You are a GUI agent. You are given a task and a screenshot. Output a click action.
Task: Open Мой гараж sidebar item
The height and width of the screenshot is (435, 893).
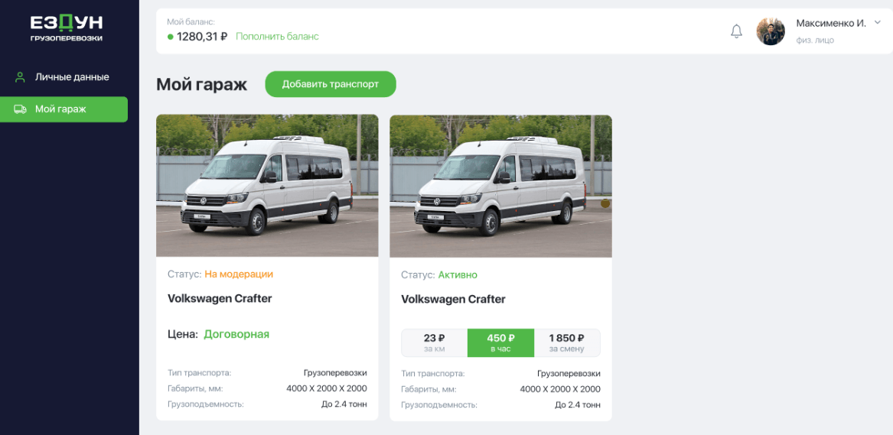pos(64,109)
